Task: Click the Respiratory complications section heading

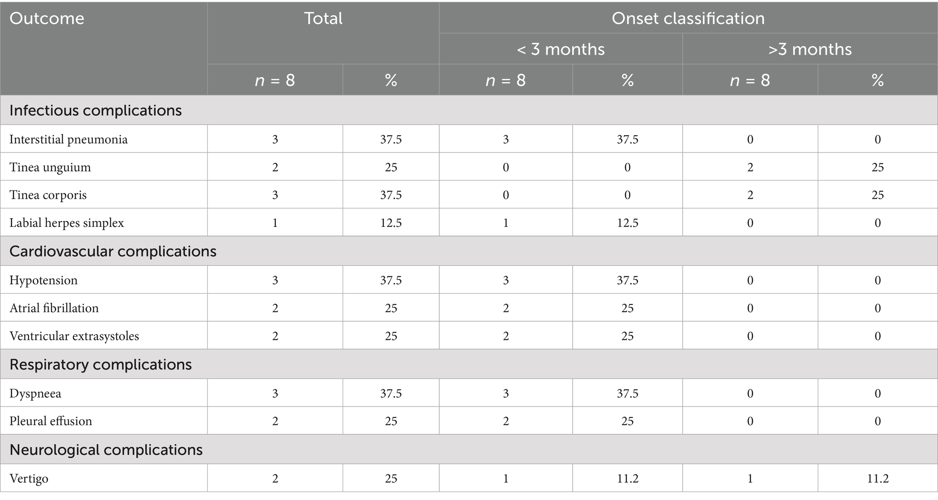Action: (100, 364)
